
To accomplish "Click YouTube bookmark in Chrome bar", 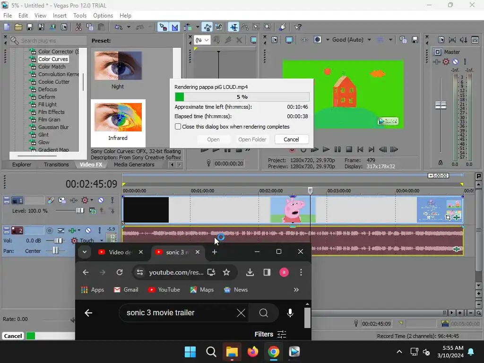I will 164,290.
